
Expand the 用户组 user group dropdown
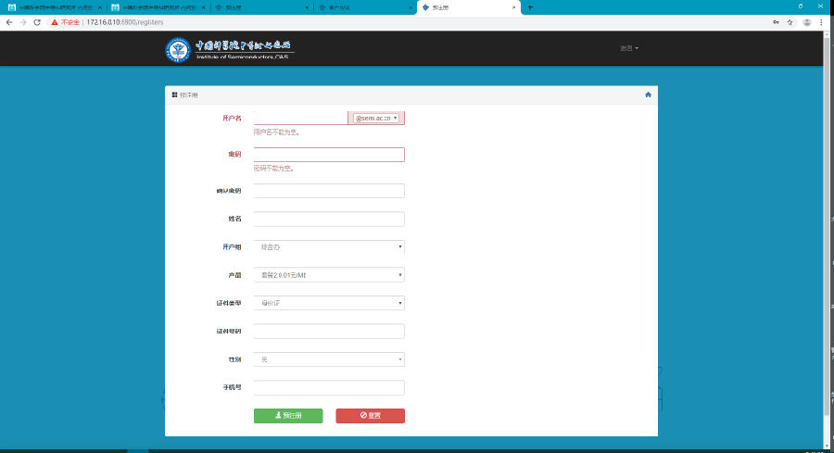[328, 247]
